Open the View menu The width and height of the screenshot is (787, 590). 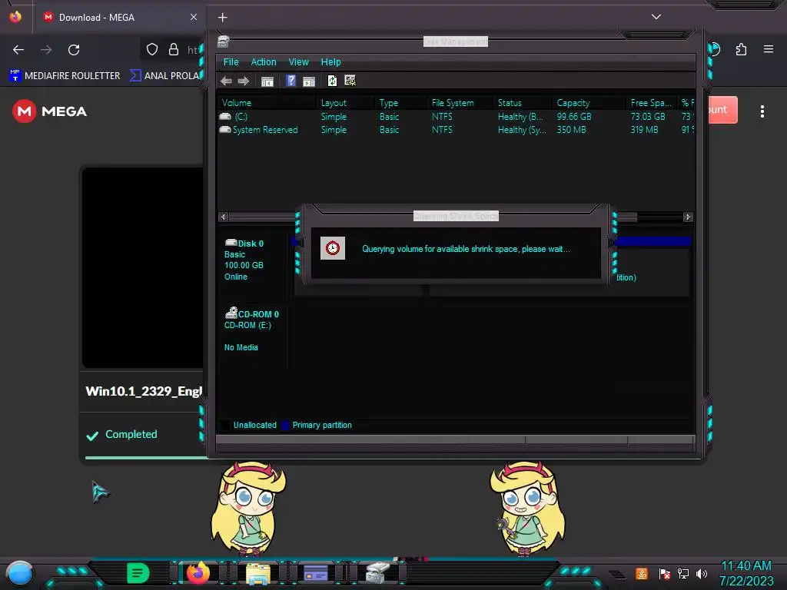299,62
